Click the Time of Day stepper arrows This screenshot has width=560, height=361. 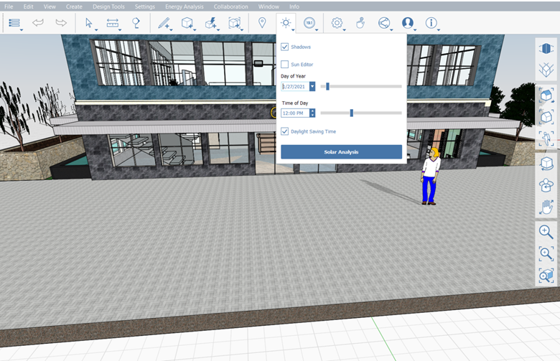click(x=312, y=113)
